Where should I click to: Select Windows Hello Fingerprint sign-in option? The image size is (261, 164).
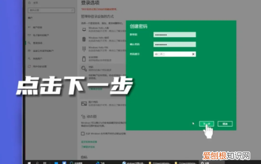coord(103,39)
